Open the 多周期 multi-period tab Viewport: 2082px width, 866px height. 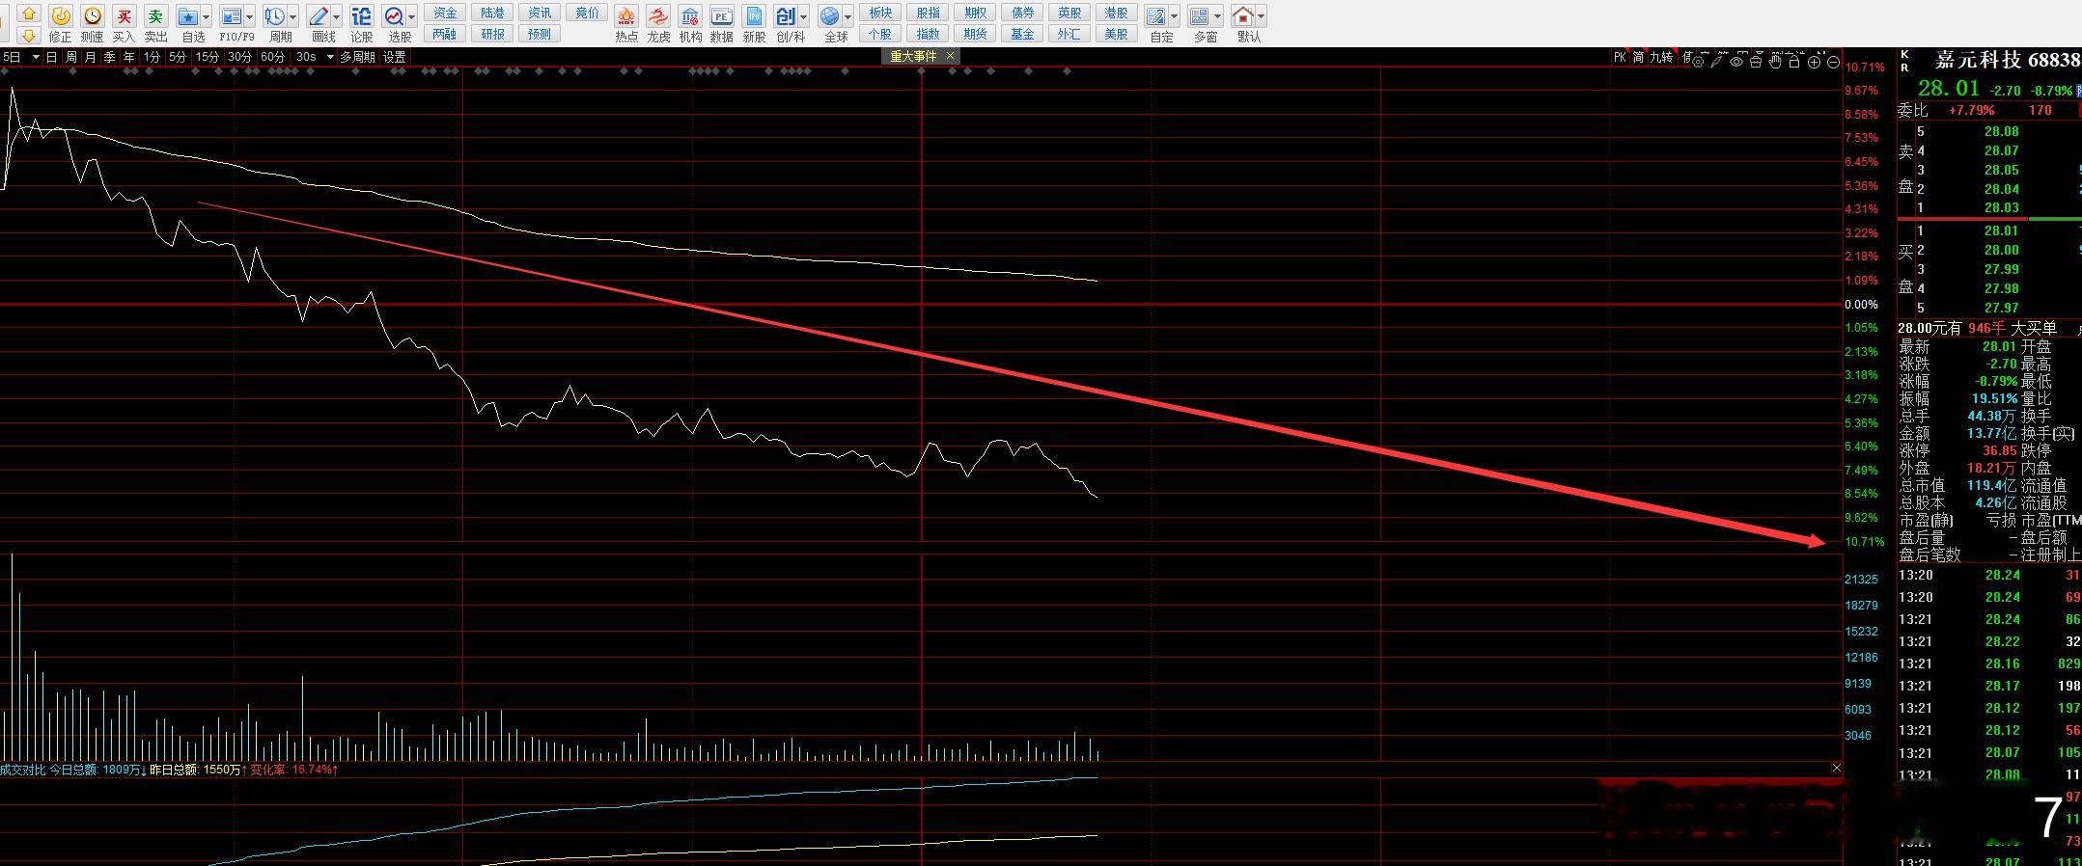tap(357, 57)
